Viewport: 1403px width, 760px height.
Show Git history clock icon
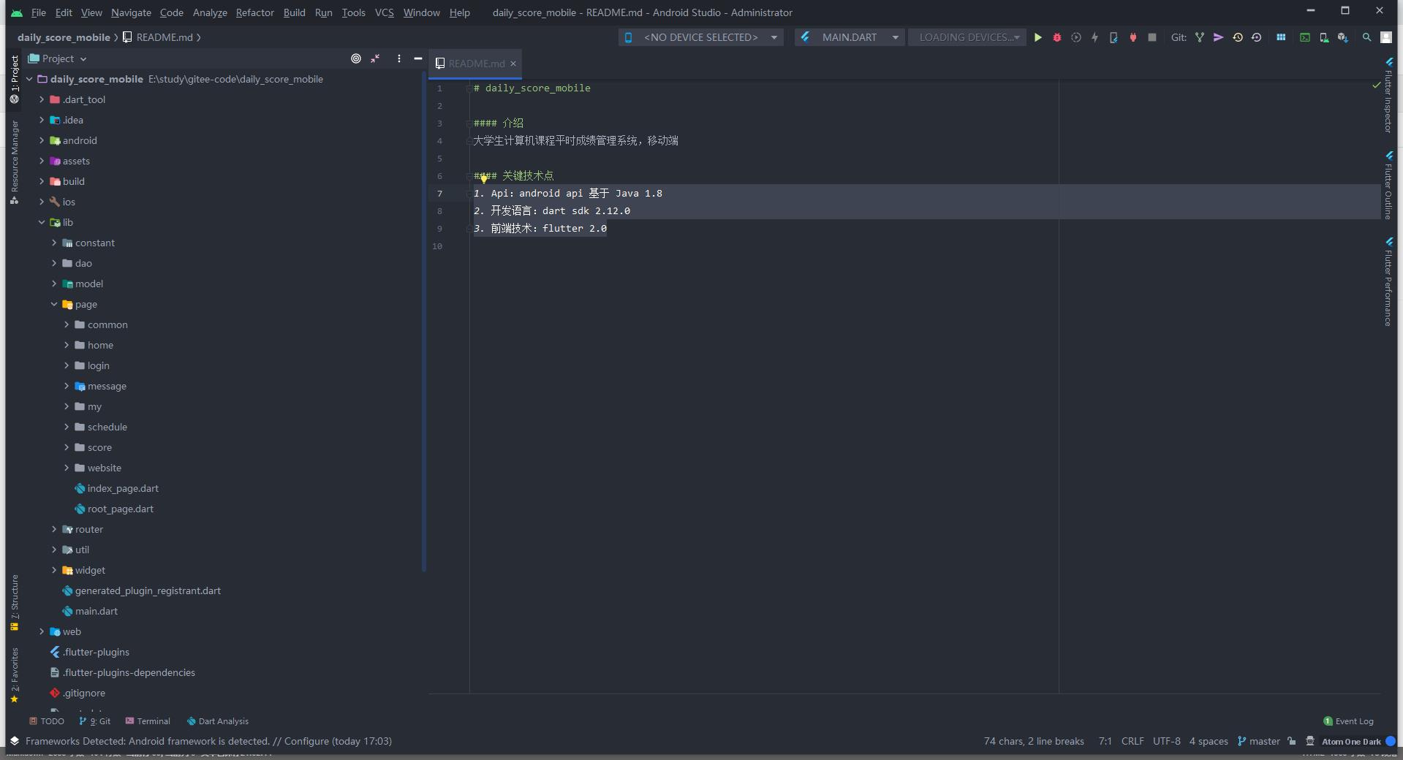point(1238,37)
